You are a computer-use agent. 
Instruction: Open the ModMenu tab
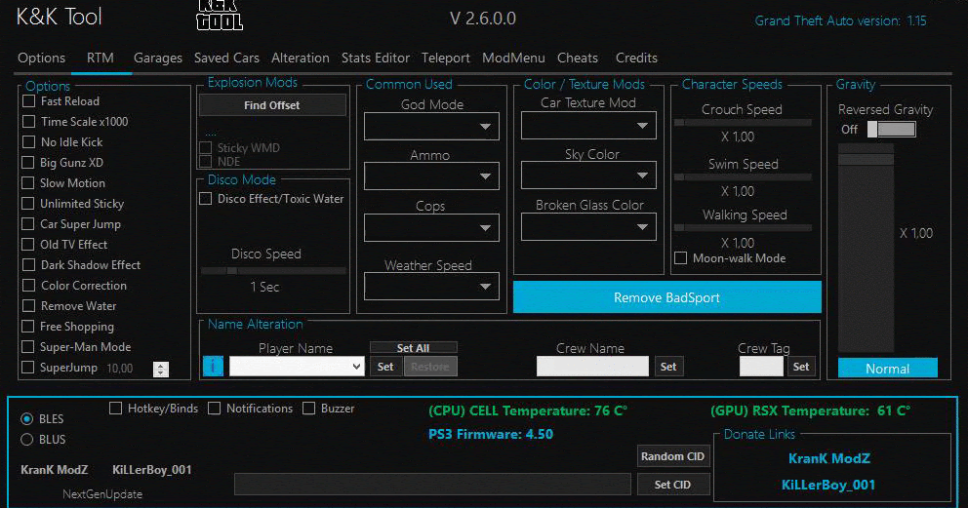click(x=513, y=58)
